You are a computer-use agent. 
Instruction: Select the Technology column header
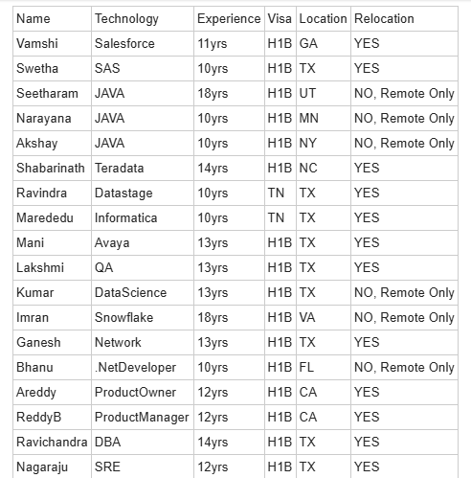143,19
